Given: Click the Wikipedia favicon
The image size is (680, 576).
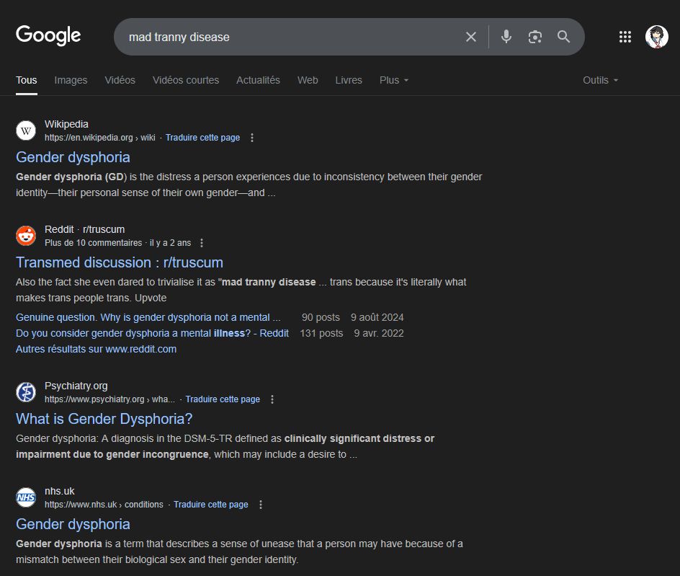Looking at the screenshot, I should [x=26, y=130].
